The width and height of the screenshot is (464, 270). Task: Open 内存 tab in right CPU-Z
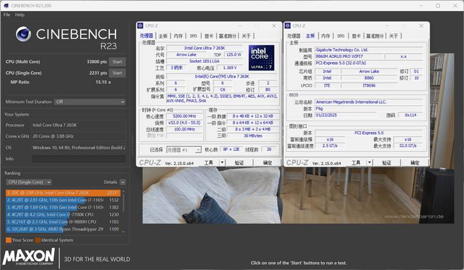point(325,36)
